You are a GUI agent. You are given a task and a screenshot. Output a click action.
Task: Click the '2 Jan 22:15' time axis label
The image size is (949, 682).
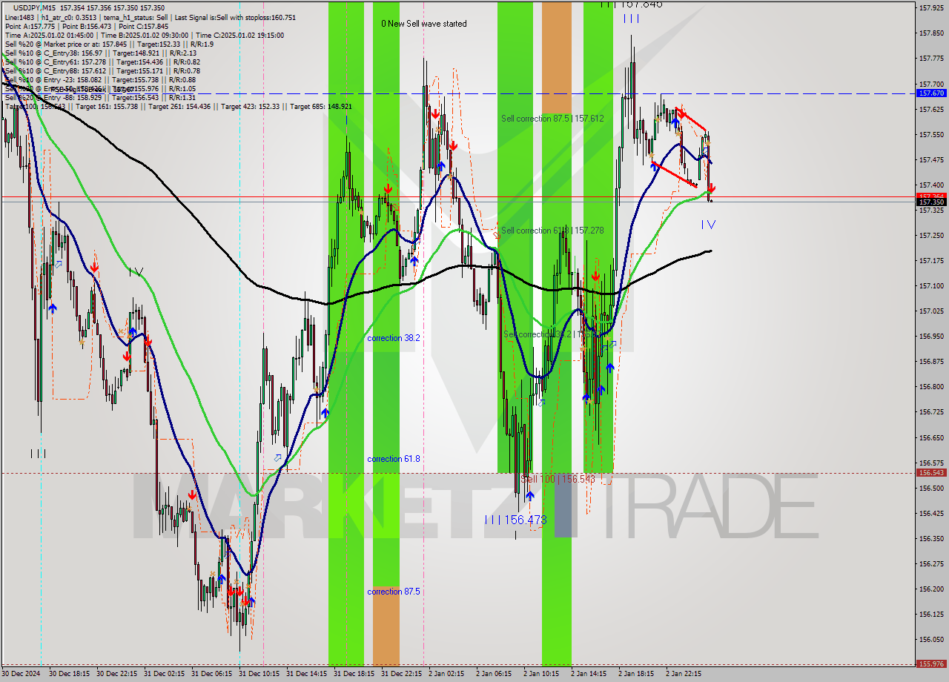(x=684, y=674)
